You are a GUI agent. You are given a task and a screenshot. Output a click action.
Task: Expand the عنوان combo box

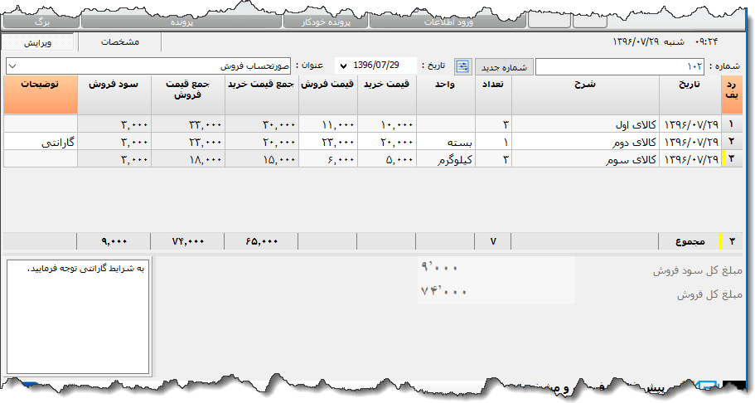13,66
